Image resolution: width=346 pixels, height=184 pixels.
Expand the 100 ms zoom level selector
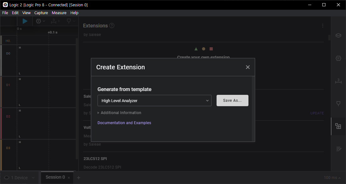pos(332,178)
